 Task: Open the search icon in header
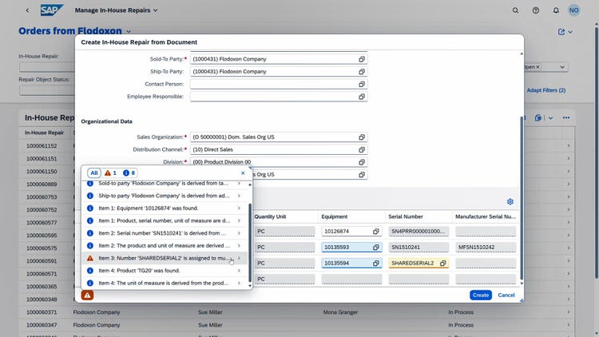515,10
